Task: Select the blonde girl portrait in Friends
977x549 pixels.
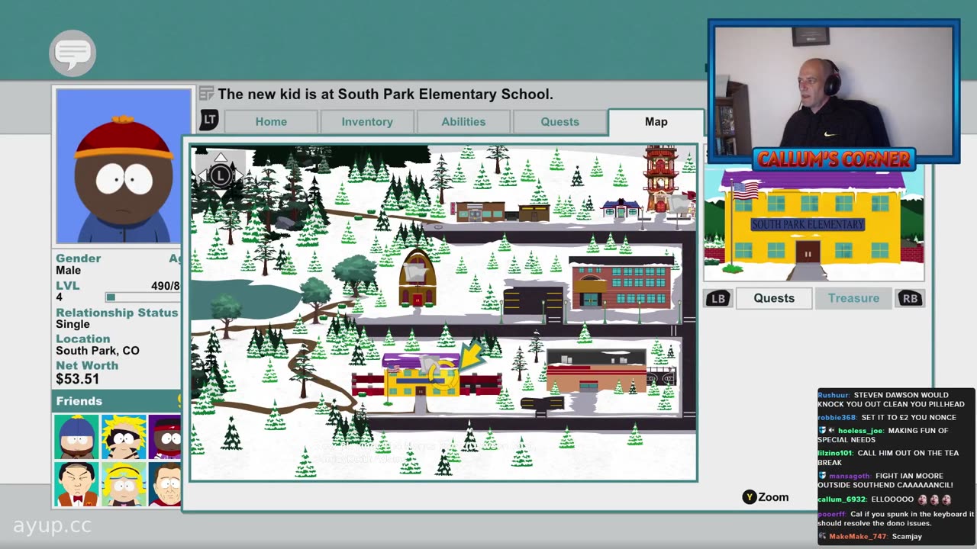Action: [124, 484]
